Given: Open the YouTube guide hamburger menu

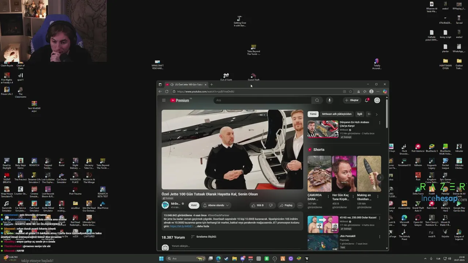Looking at the screenshot, I should pyautogui.click(x=164, y=100).
